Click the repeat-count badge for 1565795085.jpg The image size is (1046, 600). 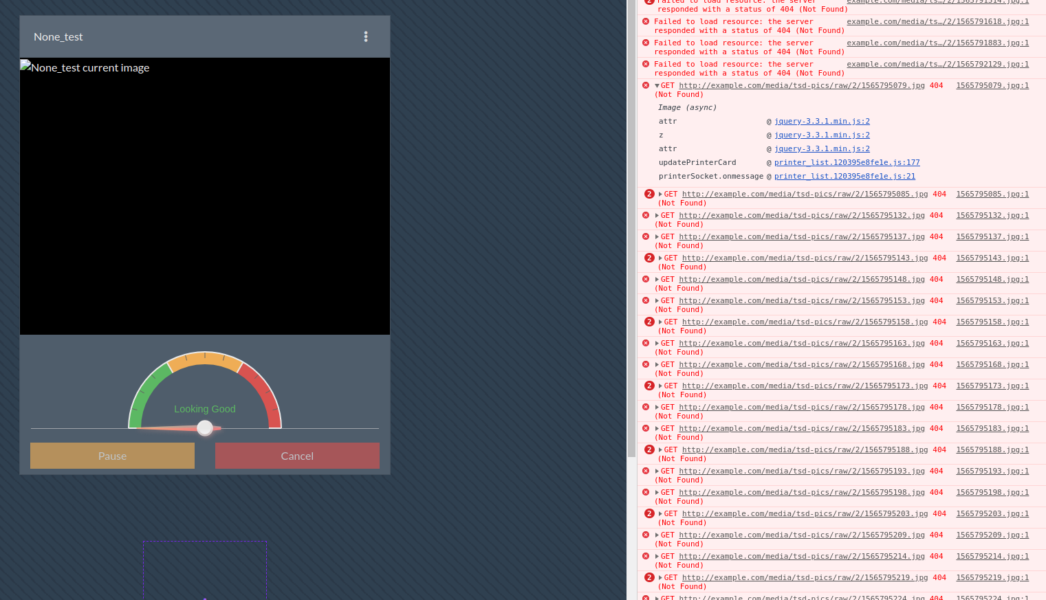[649, 194]
